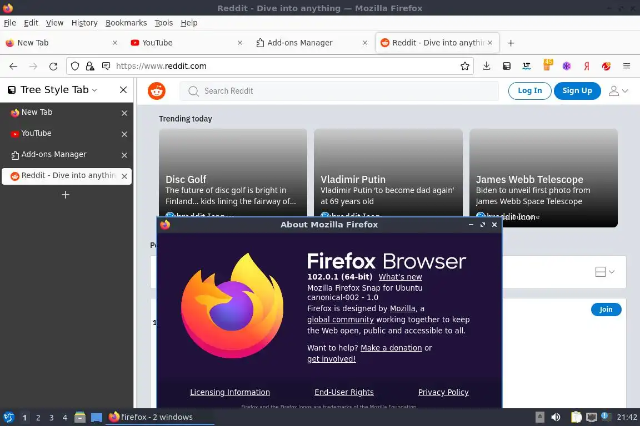The height and width of the screenshot is (426, 640).
Task: Switch to the YouTube tab in tab bar
Action: coord(186,43)
